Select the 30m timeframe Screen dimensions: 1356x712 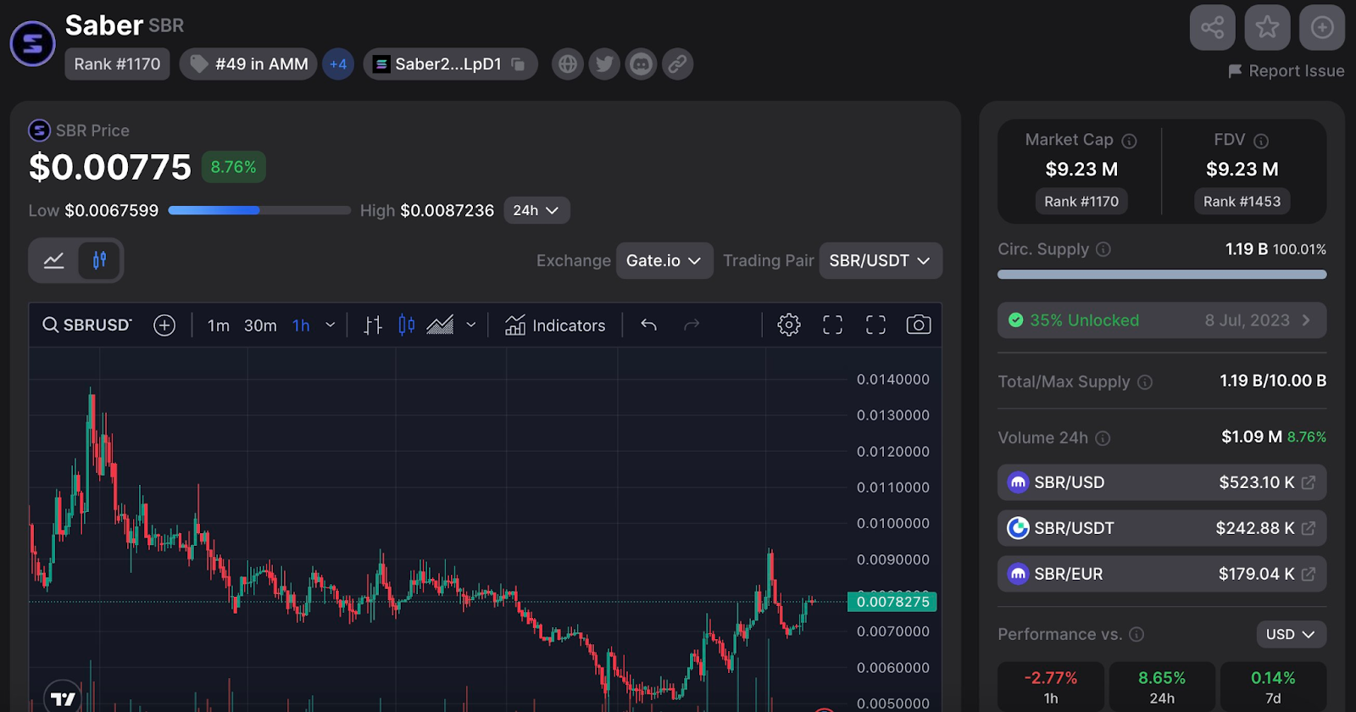click(x=260, y=325)
